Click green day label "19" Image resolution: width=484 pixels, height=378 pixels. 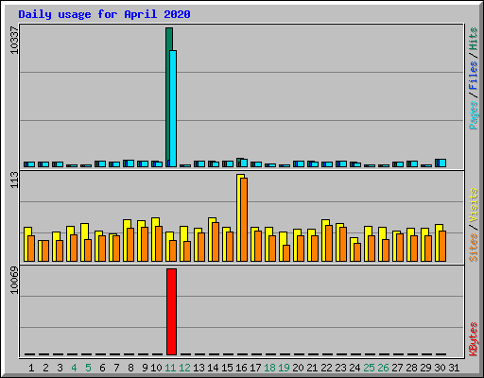284,368
